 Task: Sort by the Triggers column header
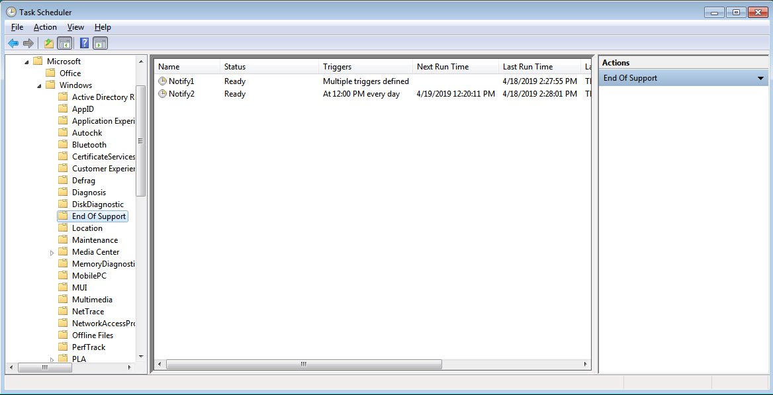point(365,67)
